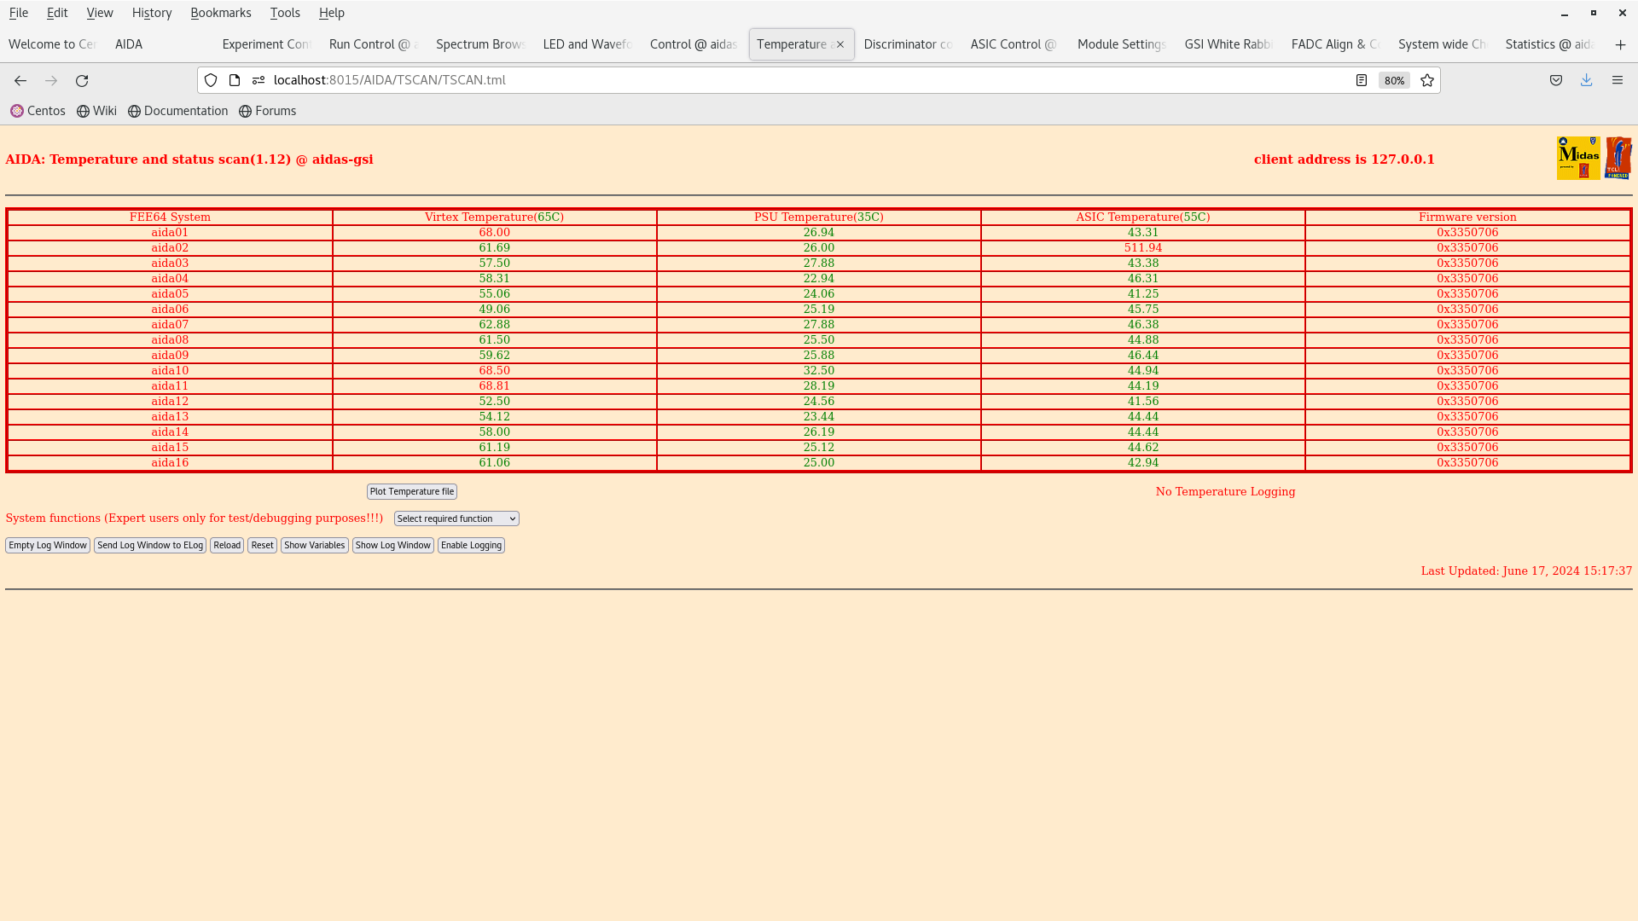The image size is (1638, 921).
Task: Click Enable Logging button
Action: coord(470,546)
